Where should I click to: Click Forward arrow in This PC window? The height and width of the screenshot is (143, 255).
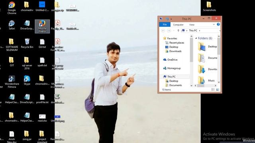pos(169,31)
